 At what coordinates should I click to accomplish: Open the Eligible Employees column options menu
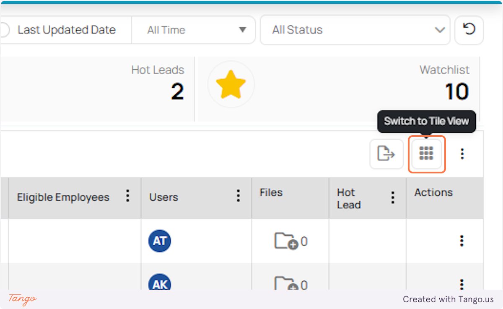(x=127, y=196)
